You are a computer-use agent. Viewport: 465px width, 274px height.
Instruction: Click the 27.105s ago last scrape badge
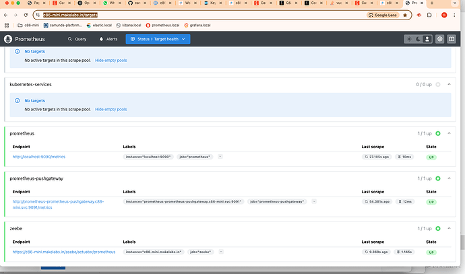click(x=377, y=157)
